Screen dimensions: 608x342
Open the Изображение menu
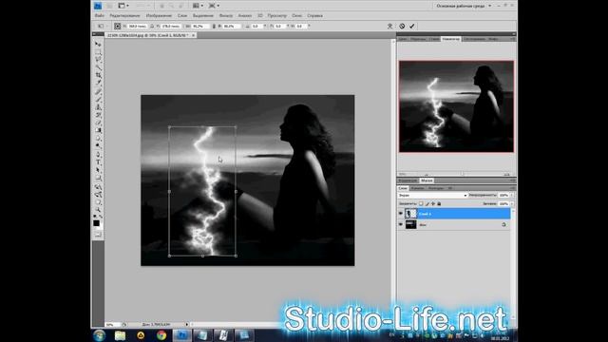159,15
